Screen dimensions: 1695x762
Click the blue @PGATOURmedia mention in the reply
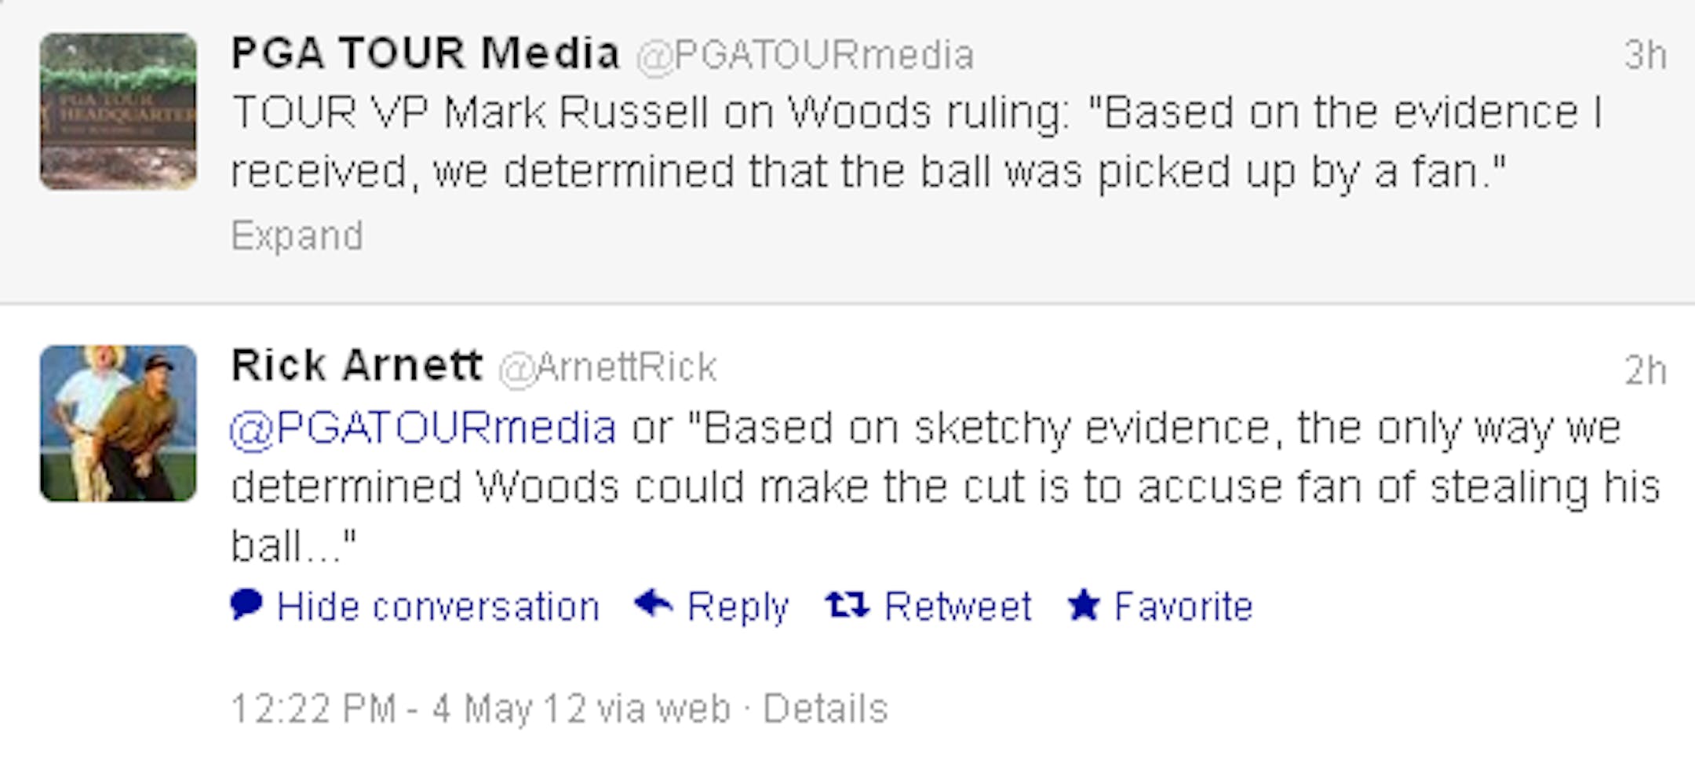(x=423, y=428)
